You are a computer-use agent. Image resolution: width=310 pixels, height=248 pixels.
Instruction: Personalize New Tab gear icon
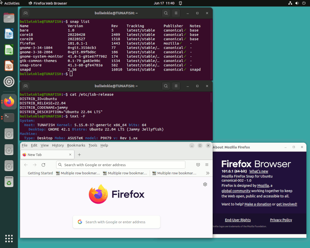205,184
